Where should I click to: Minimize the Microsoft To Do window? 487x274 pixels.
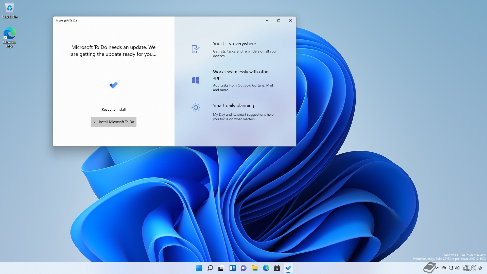267,21
